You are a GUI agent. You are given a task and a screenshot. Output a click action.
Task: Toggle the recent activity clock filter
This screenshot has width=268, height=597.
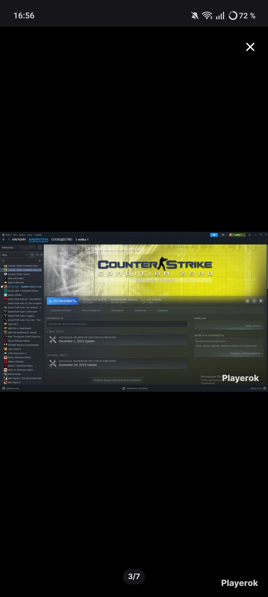(x=37, y=255)
